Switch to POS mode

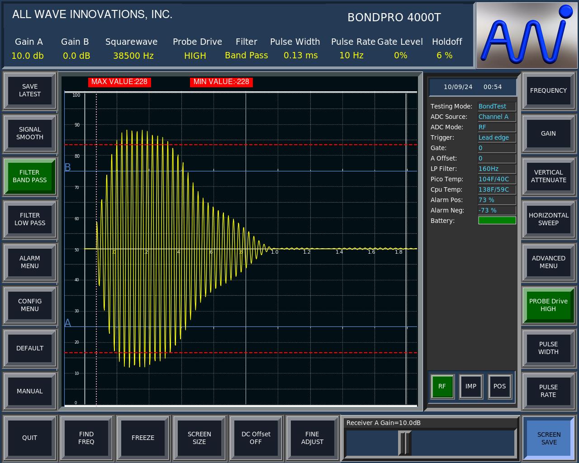click(500, 386)
